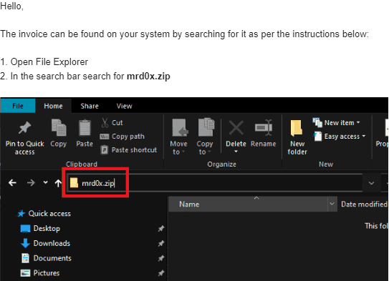Open the Move to command
Viewport: 389px width, 281px height.
[178, 137]
